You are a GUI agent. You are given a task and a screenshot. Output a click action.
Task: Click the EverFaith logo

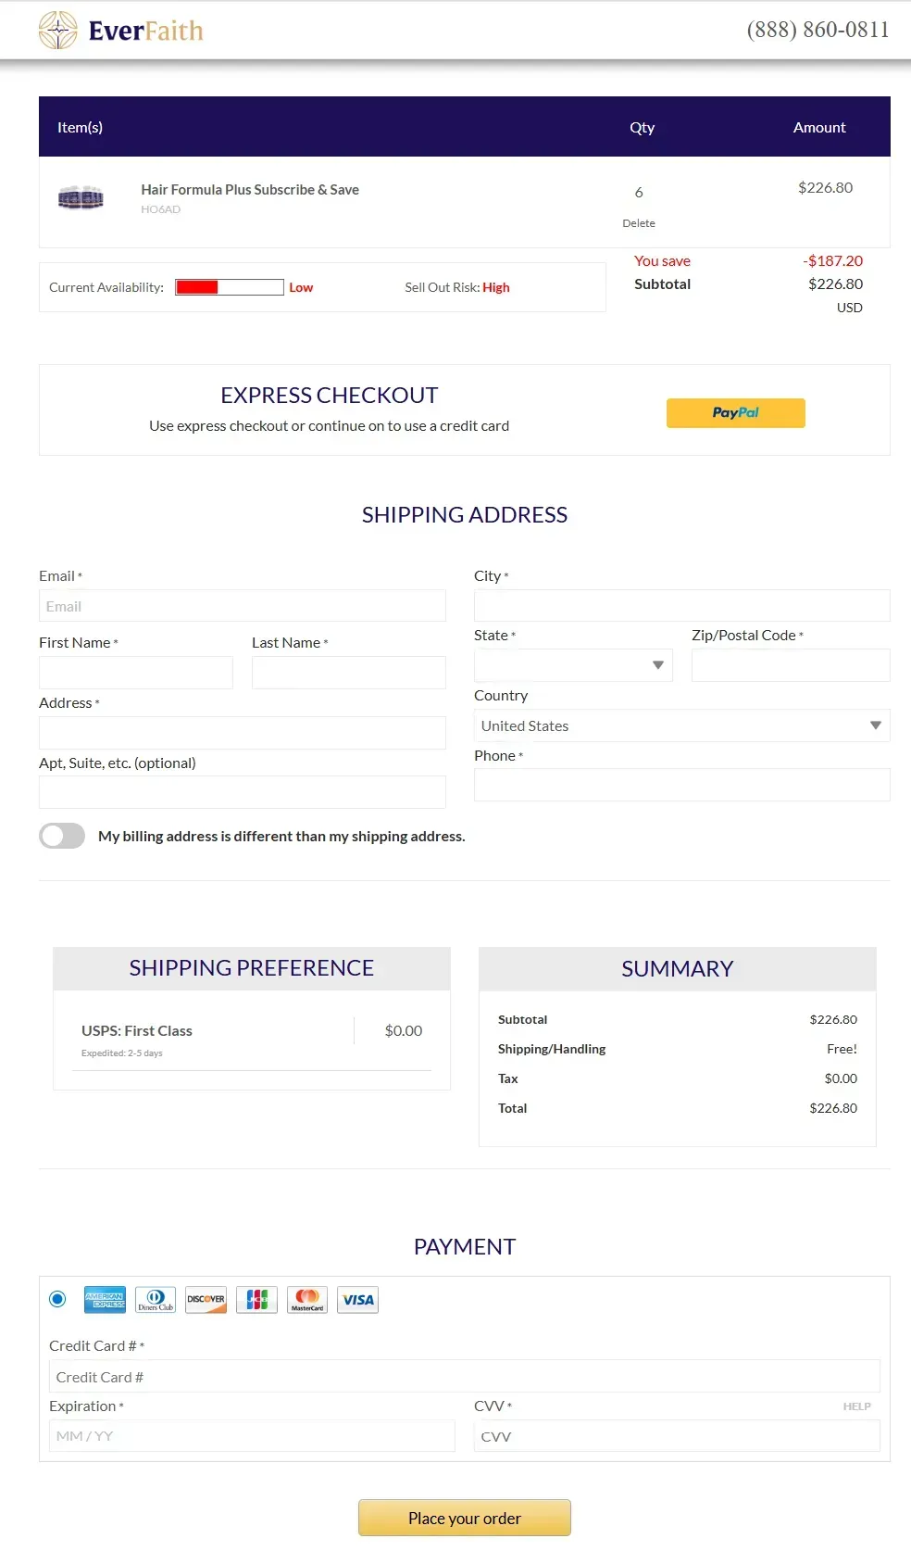[x=121, y=31]
